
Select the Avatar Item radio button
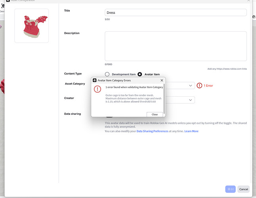(140, 74)
